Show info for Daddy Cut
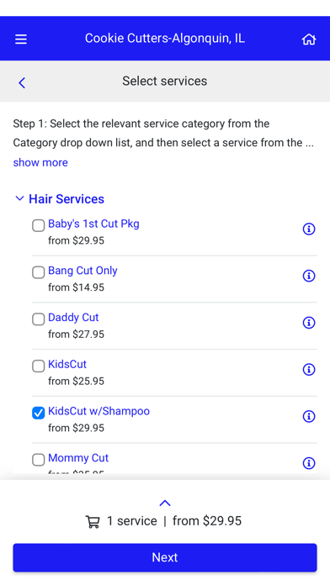 (x=309, y=323)
